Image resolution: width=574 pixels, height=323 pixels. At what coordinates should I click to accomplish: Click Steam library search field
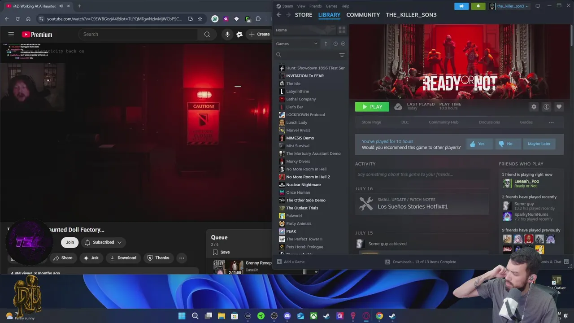click(x=309, y=55)
